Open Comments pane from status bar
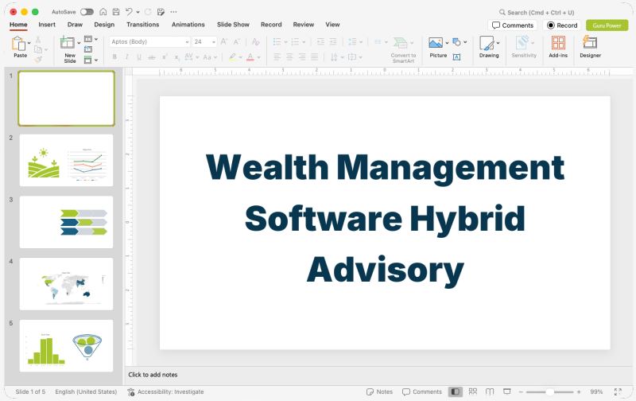Image resolution: width=636 pixels, height=401 pixels. pyautogui.click(x=422, y=391)
